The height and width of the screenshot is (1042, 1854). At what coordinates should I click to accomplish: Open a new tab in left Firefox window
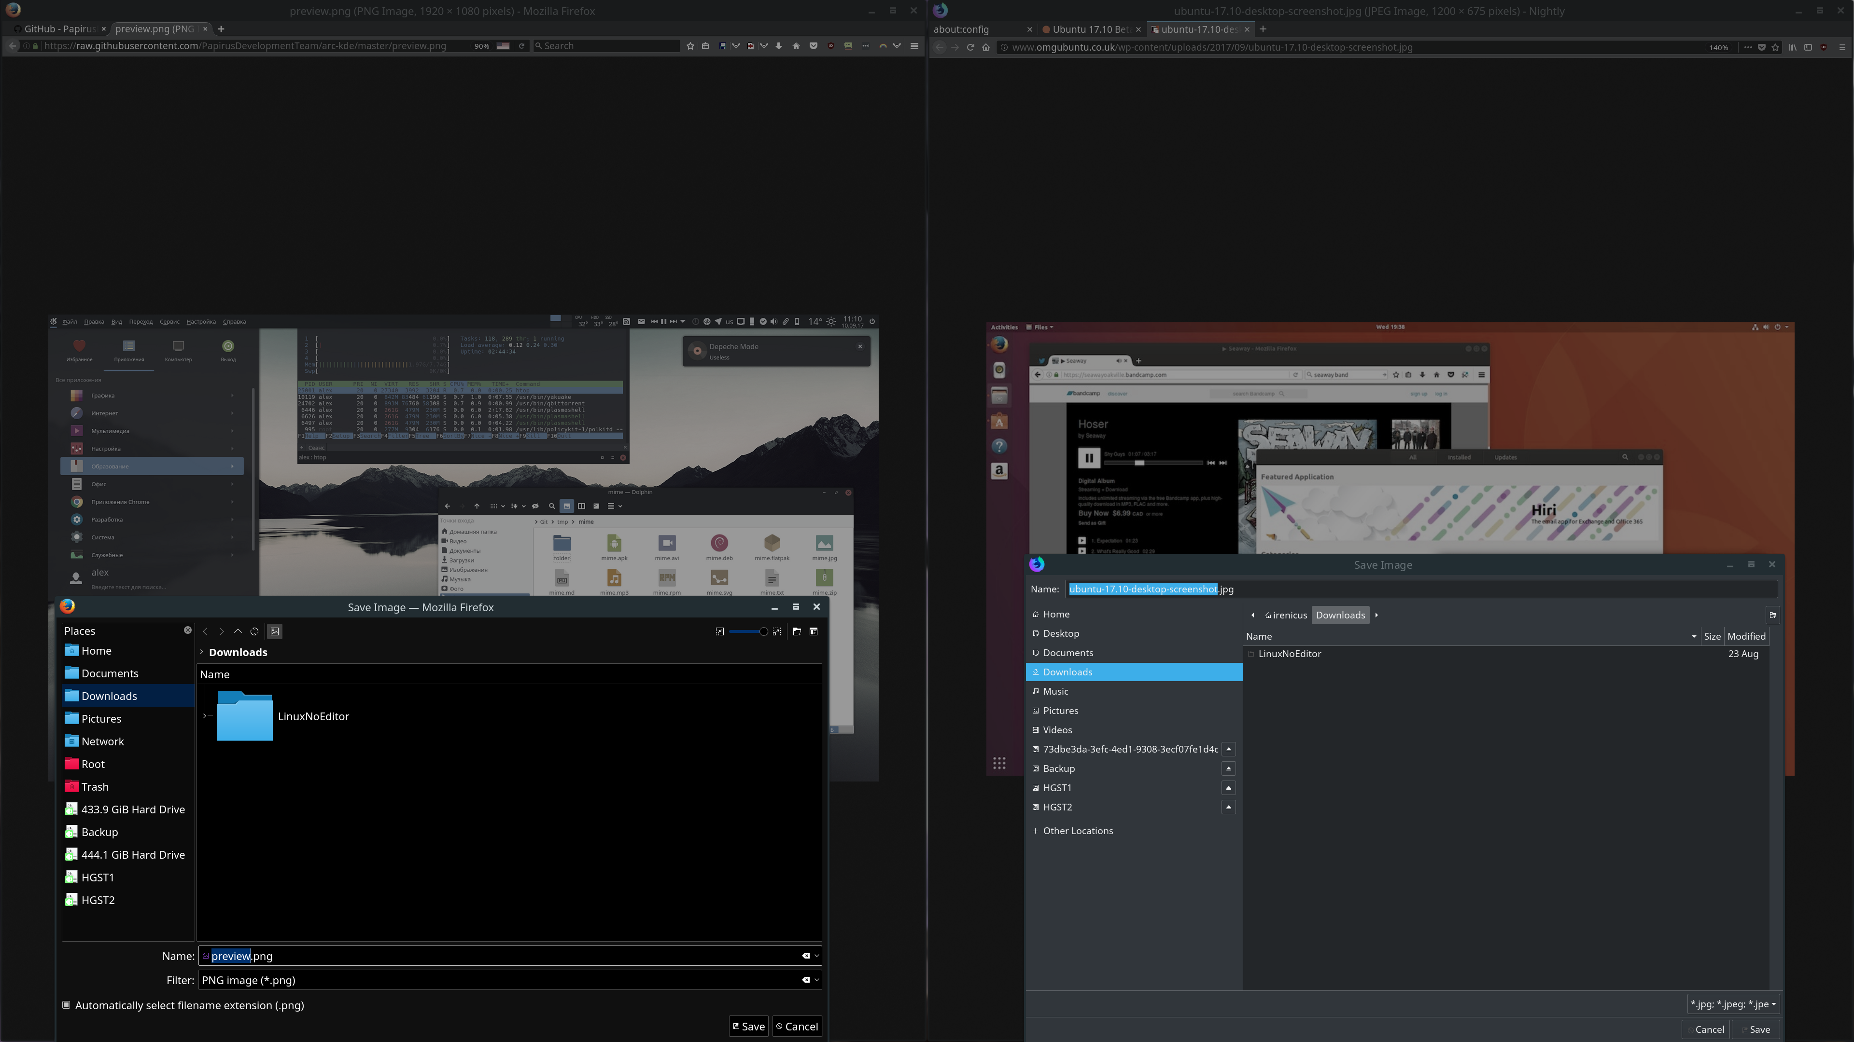221,29
